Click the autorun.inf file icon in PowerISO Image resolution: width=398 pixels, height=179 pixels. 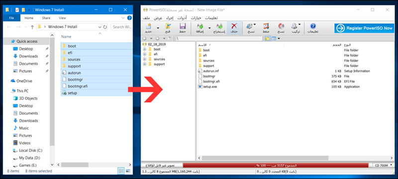200,71
